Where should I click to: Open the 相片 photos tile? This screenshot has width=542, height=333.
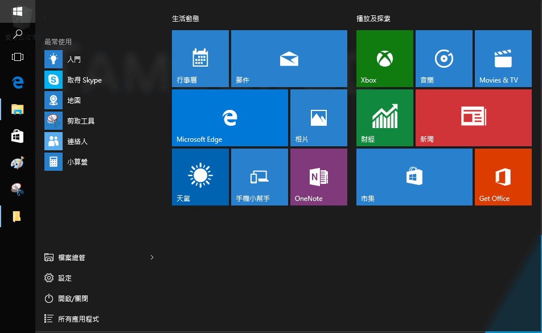coord(319,118)
